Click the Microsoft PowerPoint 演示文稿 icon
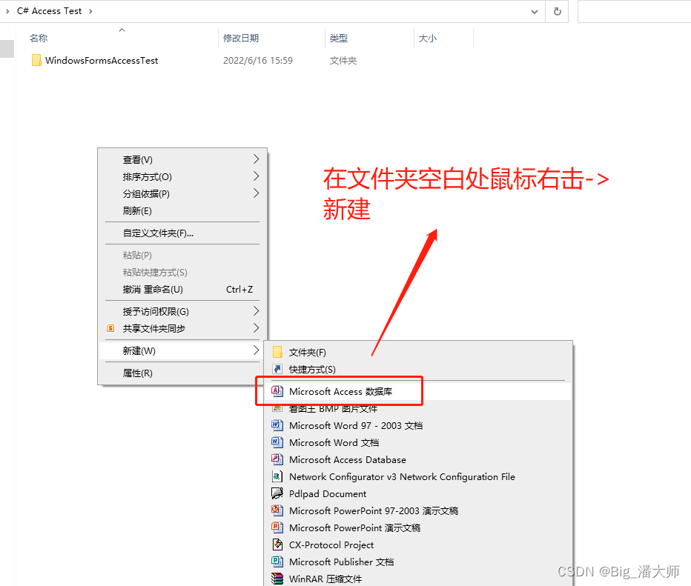The image size is (691, 586). pos(277,527)
